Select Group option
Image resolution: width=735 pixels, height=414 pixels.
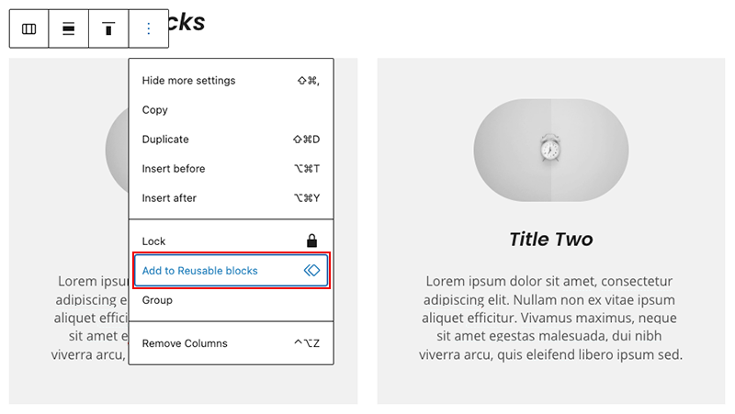(x=232, y=300)
